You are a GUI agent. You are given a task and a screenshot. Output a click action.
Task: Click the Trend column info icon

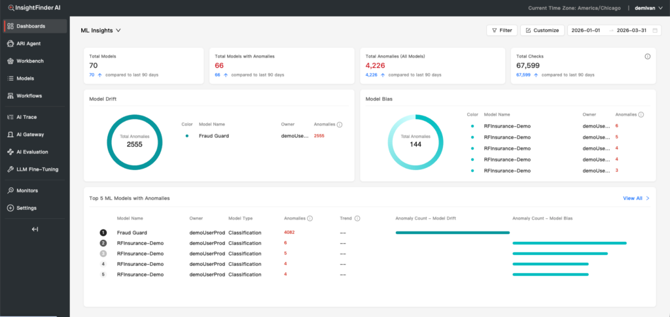pos(357,218)
